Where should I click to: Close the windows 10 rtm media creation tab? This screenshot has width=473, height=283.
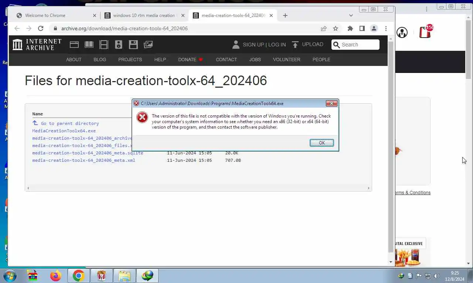[x=183, y=15]
